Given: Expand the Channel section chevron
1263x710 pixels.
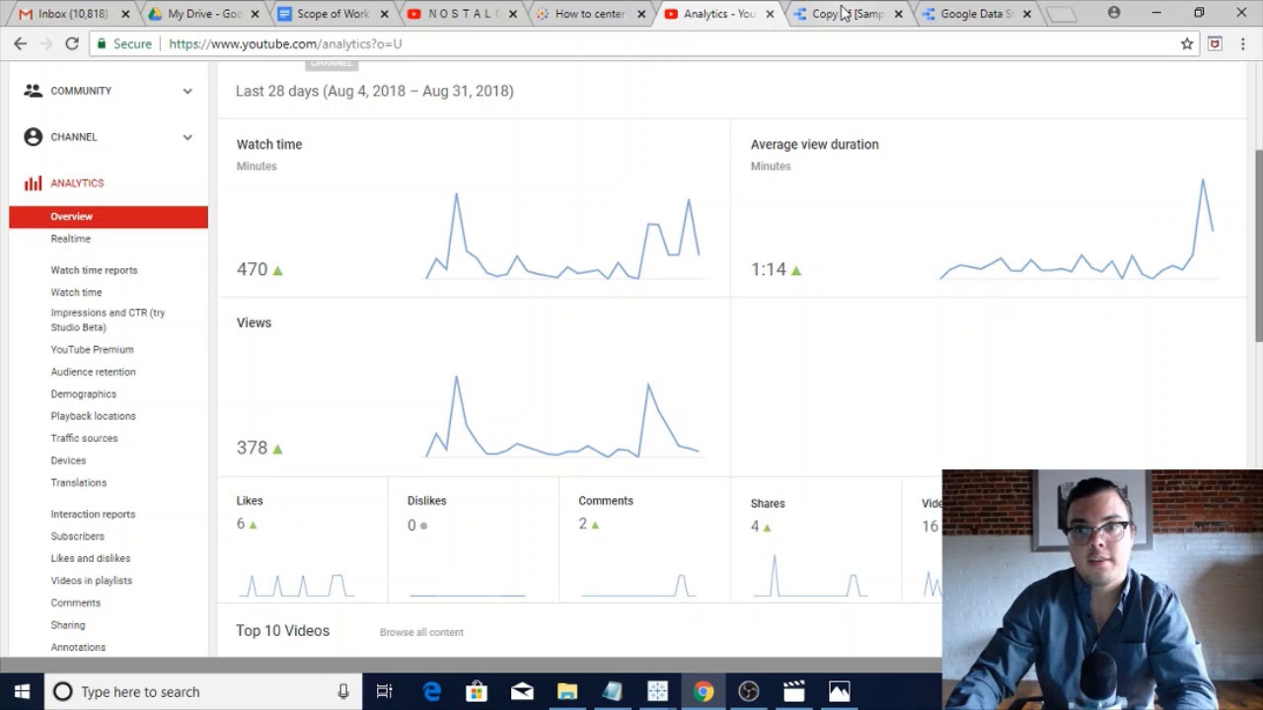Looking at the screenshot, I should click(187, 137).
